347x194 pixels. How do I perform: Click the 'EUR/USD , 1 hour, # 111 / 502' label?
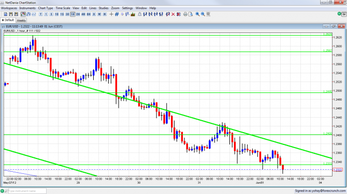click(x=22, y=31)
